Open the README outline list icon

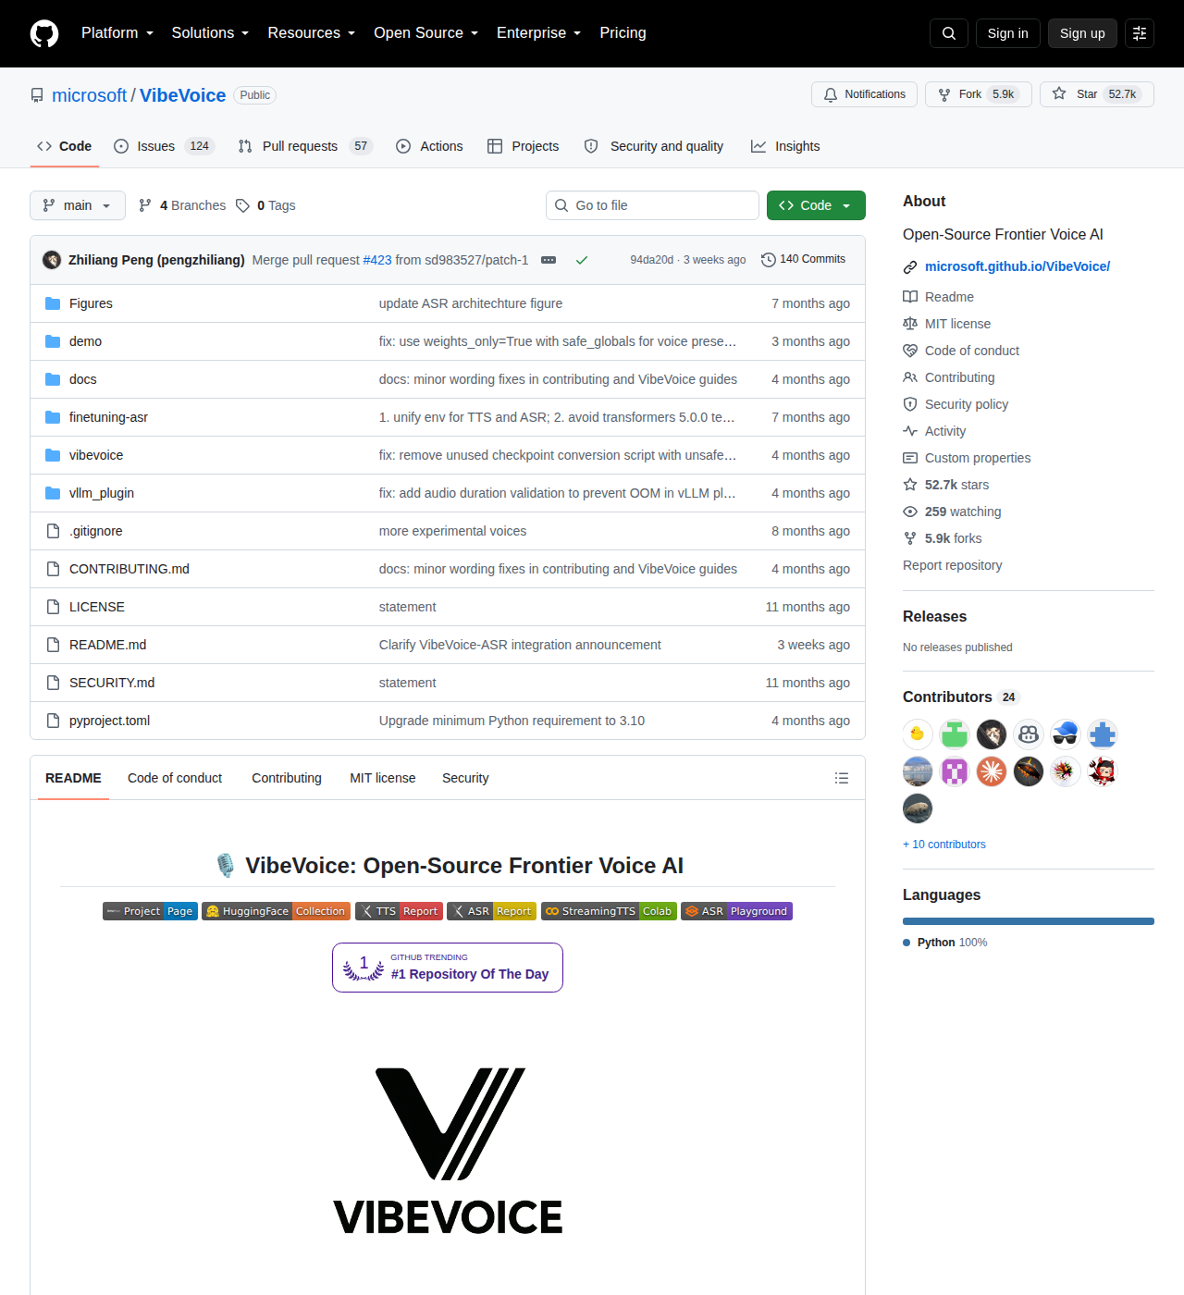click(x=842, y=778)
